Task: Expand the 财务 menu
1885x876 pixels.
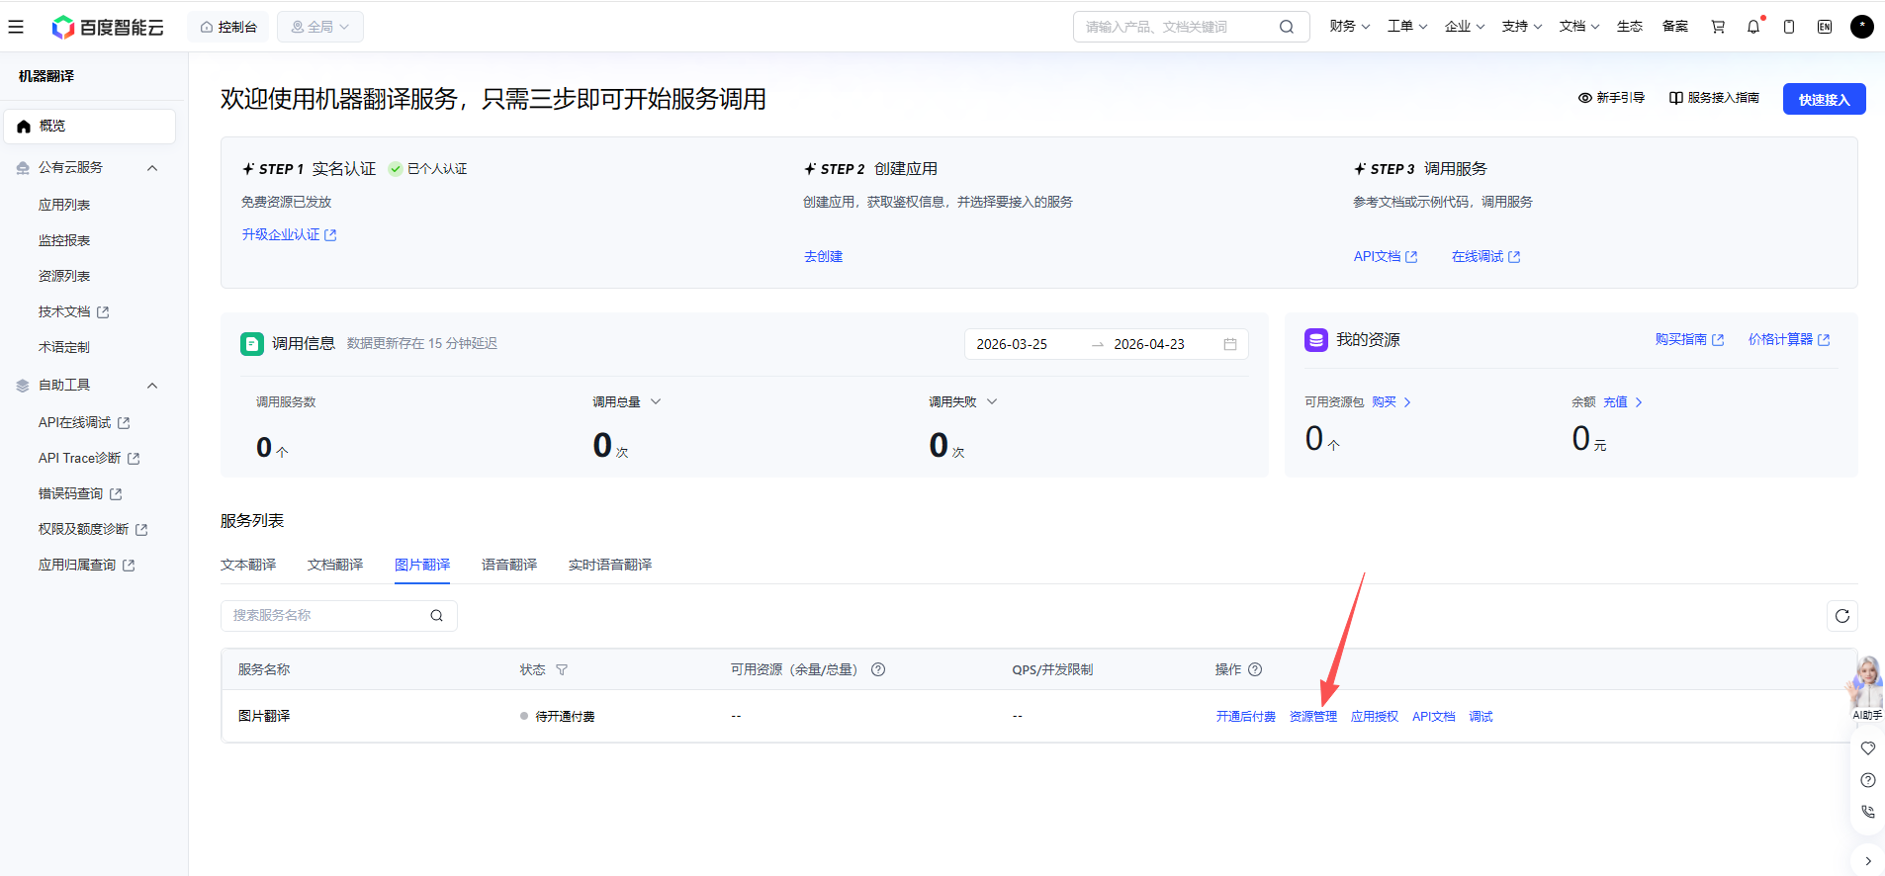Action: [x=1350, y=27]
